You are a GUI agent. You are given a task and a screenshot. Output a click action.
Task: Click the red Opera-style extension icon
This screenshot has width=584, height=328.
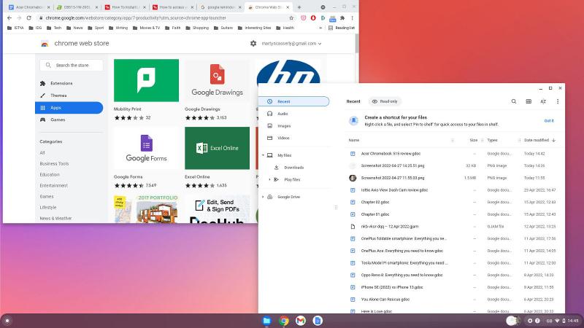point(313,17)
